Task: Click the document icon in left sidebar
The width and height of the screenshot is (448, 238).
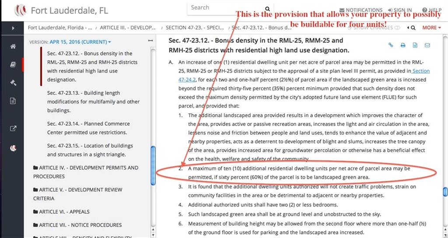Action: coord(13,101)
